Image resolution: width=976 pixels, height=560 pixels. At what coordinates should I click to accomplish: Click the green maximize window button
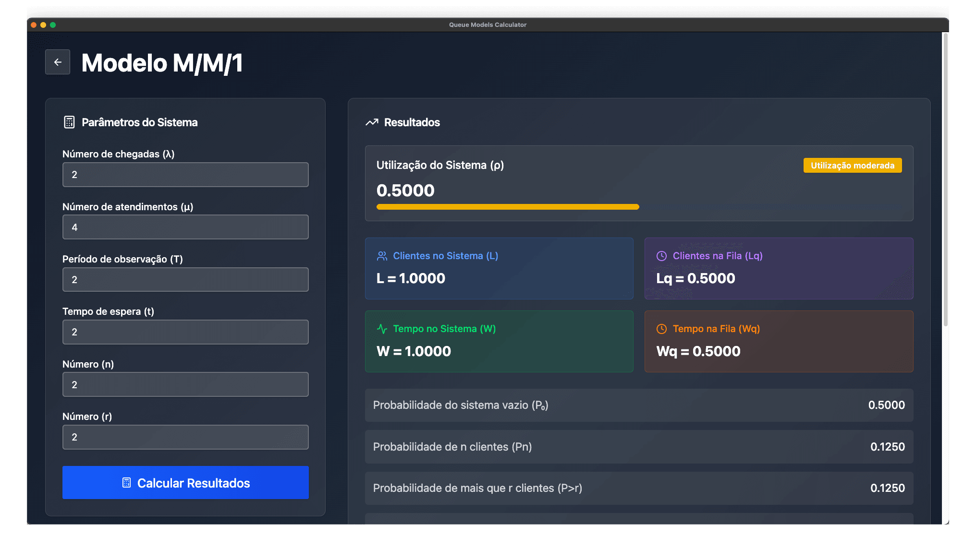tap(53, 25)
